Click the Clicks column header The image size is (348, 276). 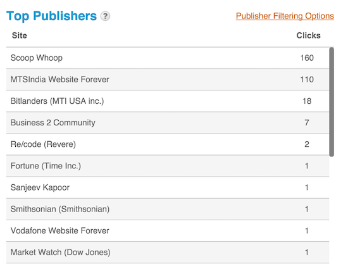pyautogui.click(x=308, y=35)
